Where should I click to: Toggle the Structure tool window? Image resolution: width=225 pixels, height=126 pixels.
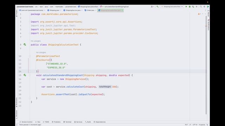(17, 114)
